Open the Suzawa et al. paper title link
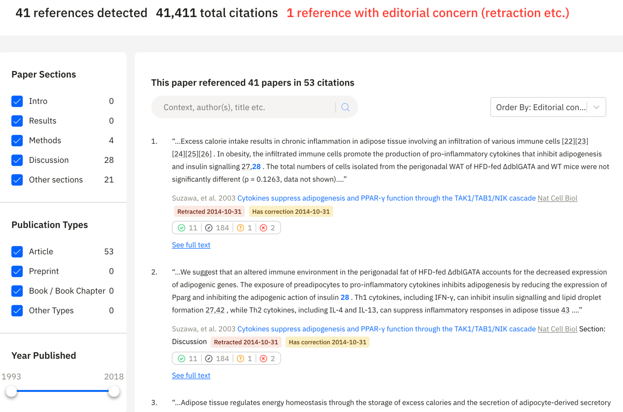The height and width of the screenshot is (412, 623). click(386, 198)
